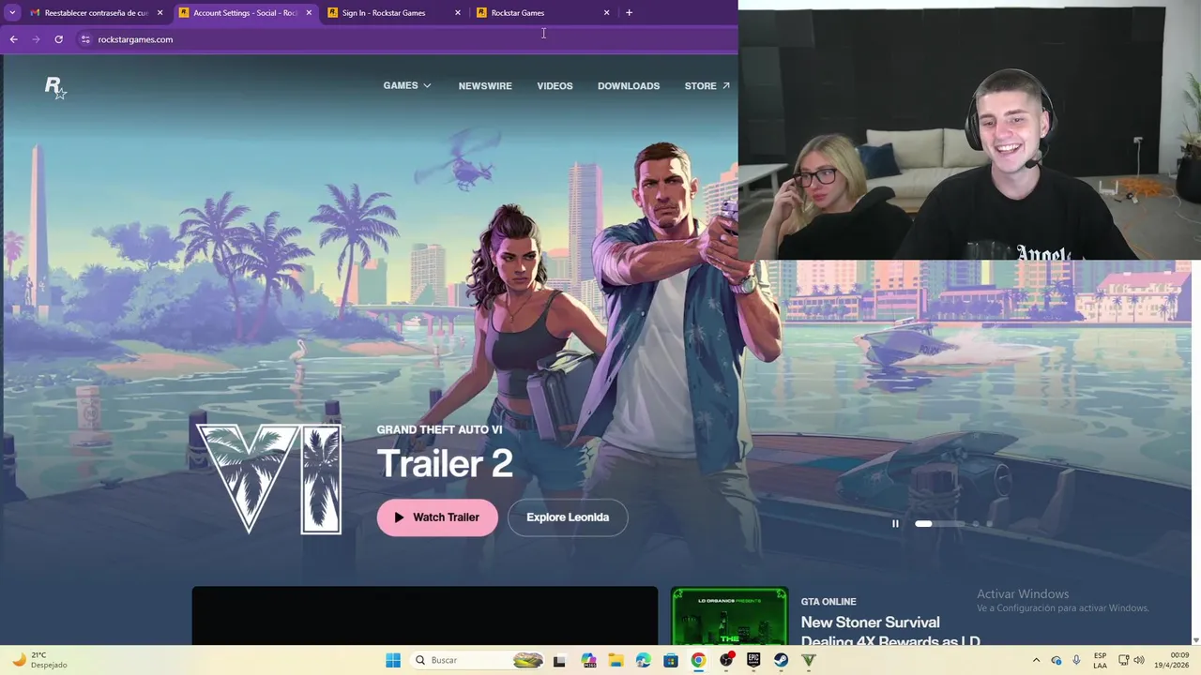
Task: Open the GTA Online news thumbnail
Action: coord(729,616)
